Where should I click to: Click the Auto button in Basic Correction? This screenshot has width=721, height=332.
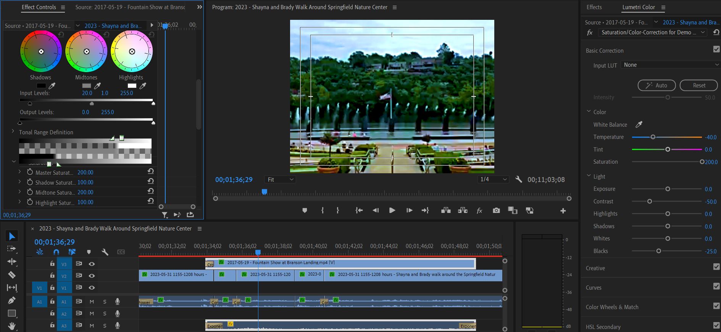(x=656, y=85)
